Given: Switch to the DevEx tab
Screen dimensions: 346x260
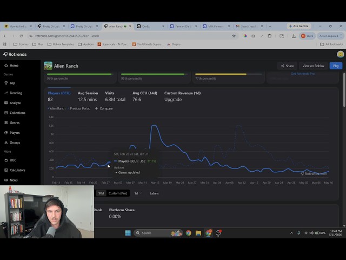Looking at the screenshot, I should [x=150, y=26].
